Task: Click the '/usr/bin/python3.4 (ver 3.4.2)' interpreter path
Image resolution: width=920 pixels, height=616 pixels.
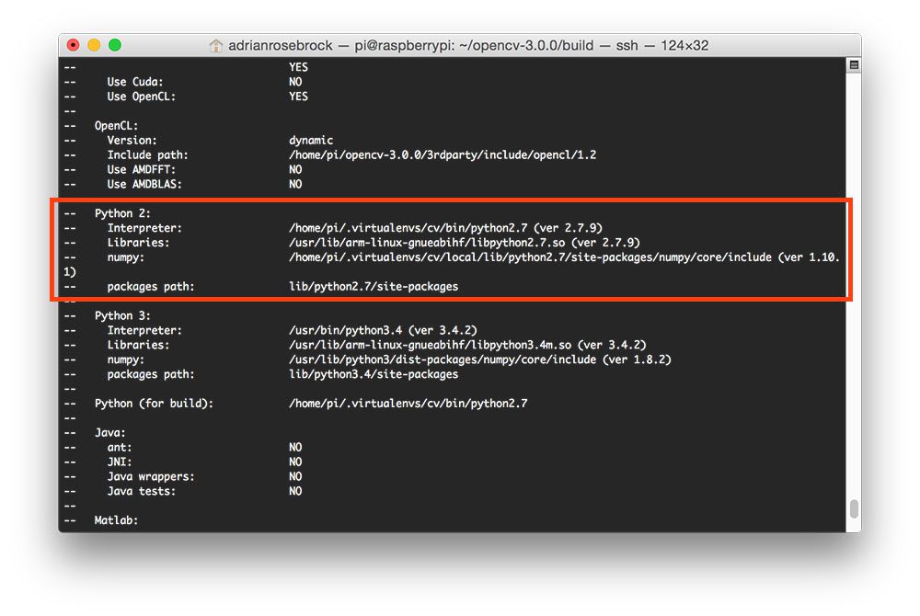Action: [383, 330]
